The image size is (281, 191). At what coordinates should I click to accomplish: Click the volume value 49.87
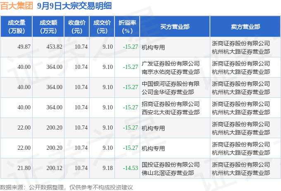click(24, 47)
